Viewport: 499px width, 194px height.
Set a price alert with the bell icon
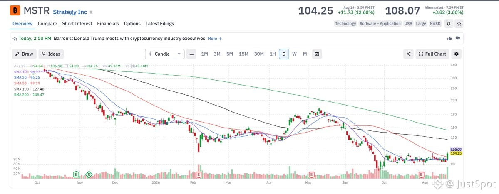coord(449,24)
